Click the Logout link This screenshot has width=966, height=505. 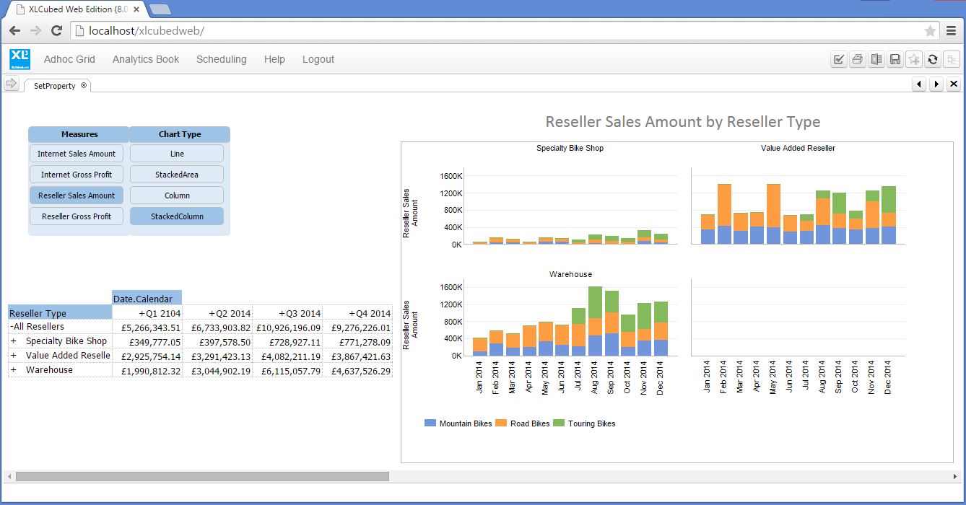318,59
